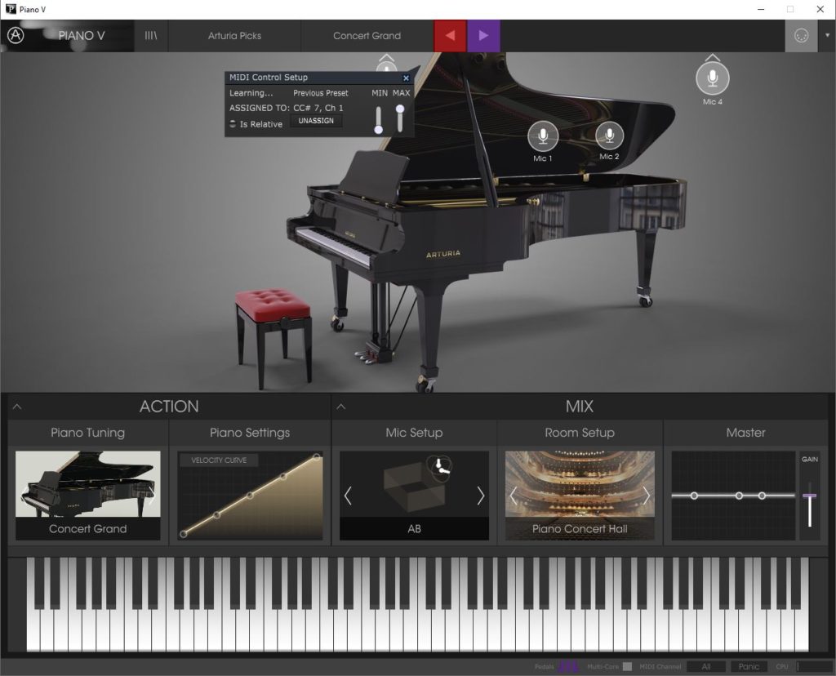Click the third Master EQ point
836x676 pixels.
pyautogui.click(x=762, y=496)
